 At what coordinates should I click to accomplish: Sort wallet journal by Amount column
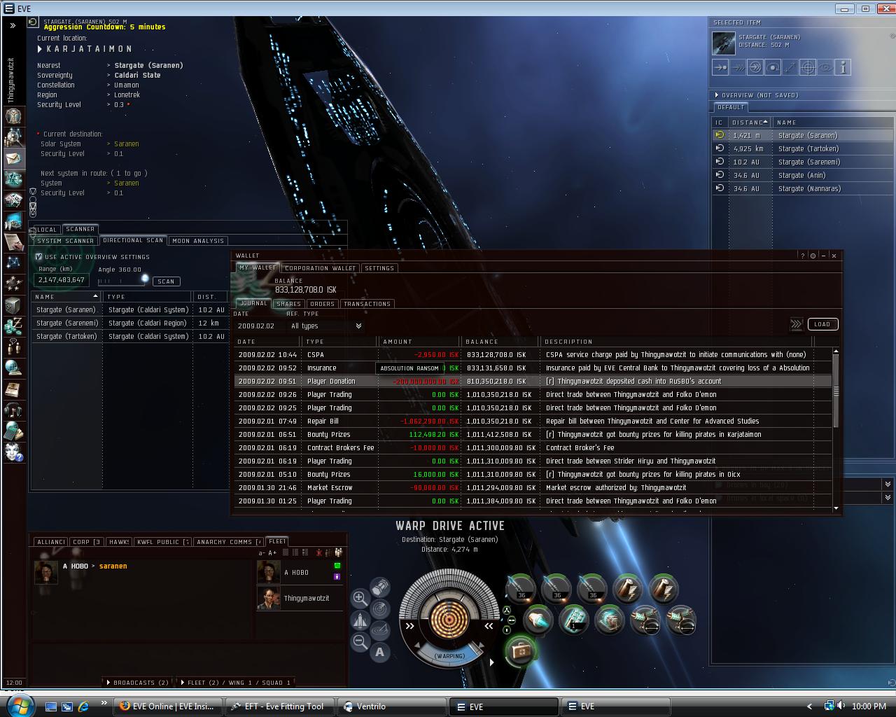[x=420, y=342]
